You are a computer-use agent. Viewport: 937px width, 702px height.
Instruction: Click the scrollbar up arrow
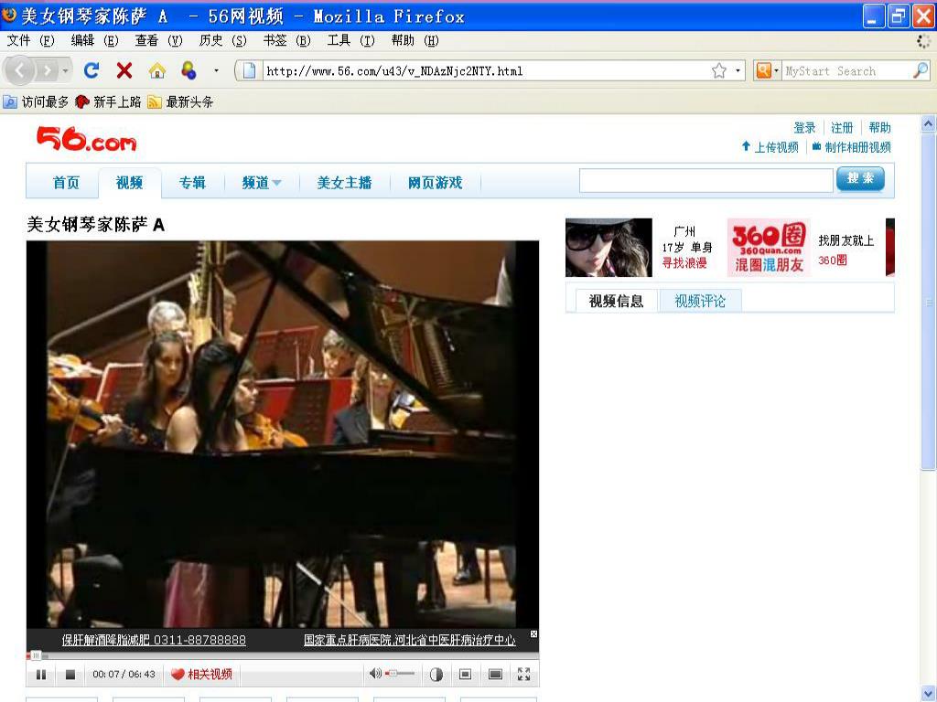(928, 124)
